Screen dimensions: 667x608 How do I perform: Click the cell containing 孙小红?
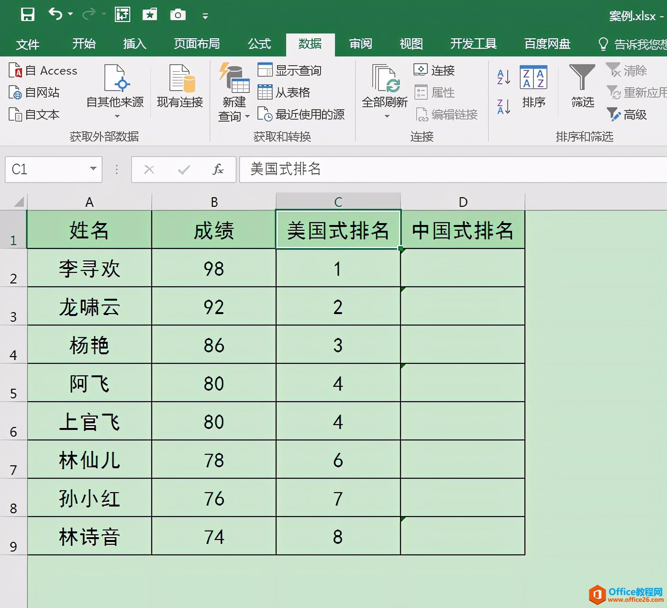(x=89, y=498)
